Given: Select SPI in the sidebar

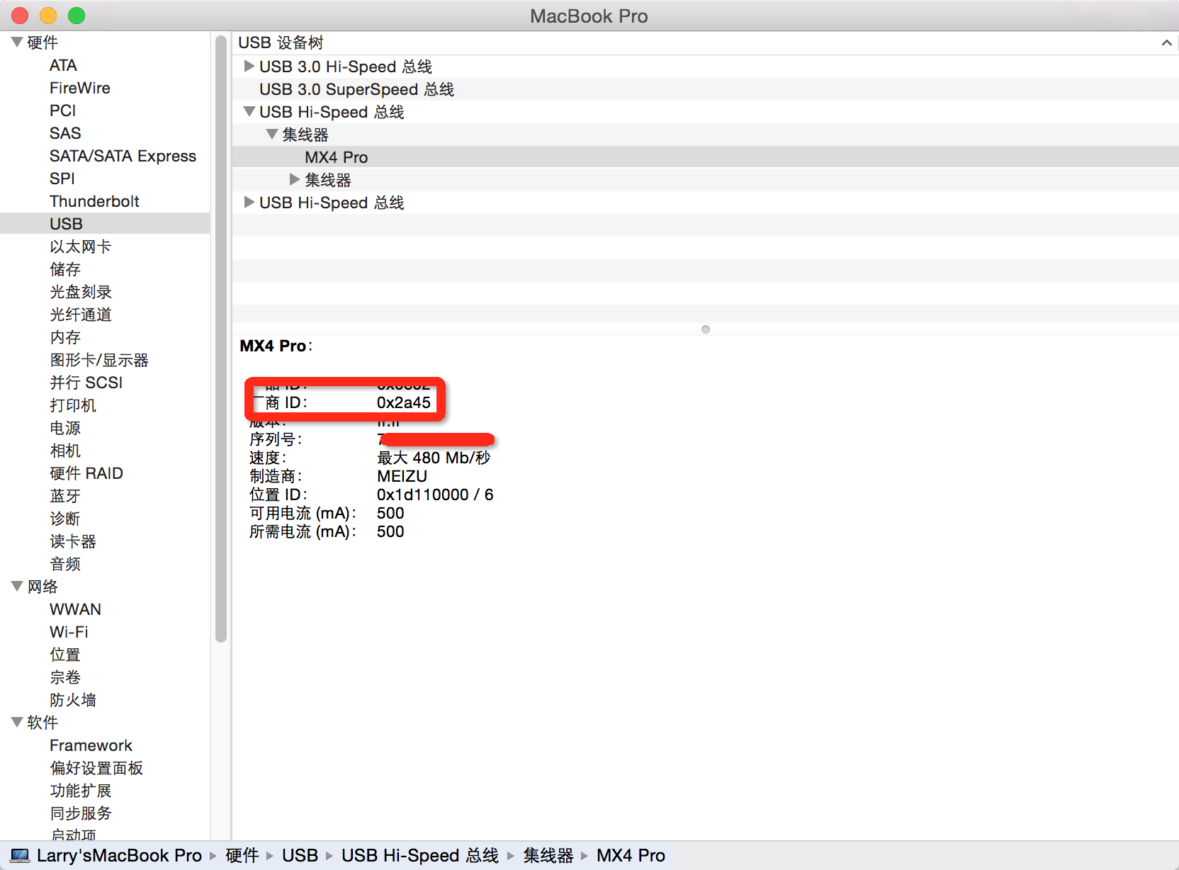Looking at the screenshot, I should pyautogui.click(x=62, y=179).
